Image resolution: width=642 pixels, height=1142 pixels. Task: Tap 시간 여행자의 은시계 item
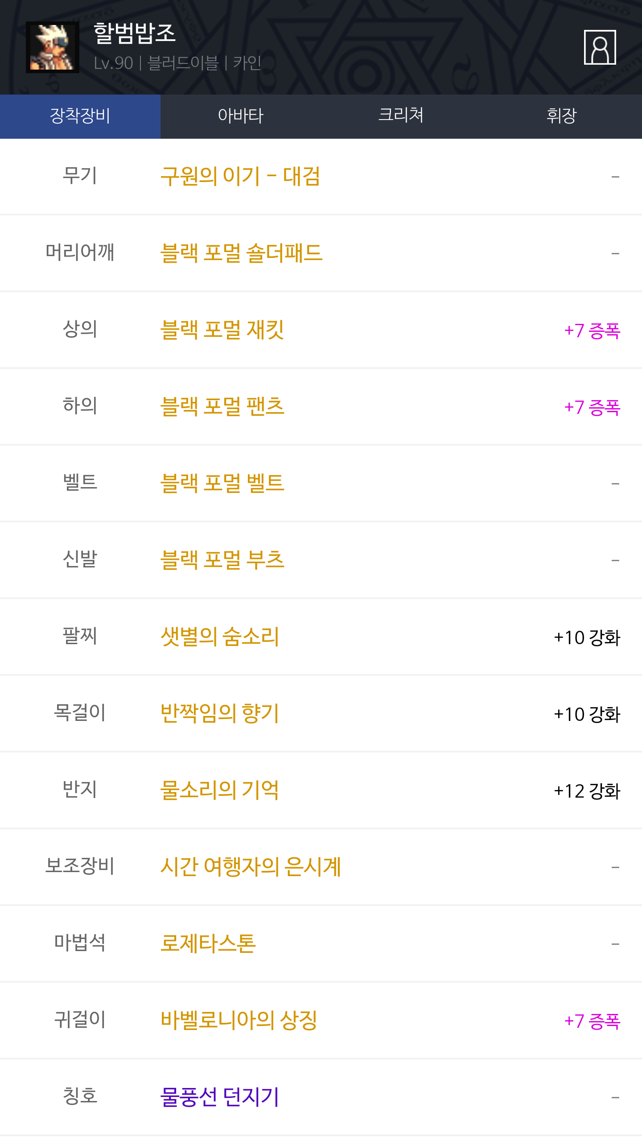coord(251,867)
